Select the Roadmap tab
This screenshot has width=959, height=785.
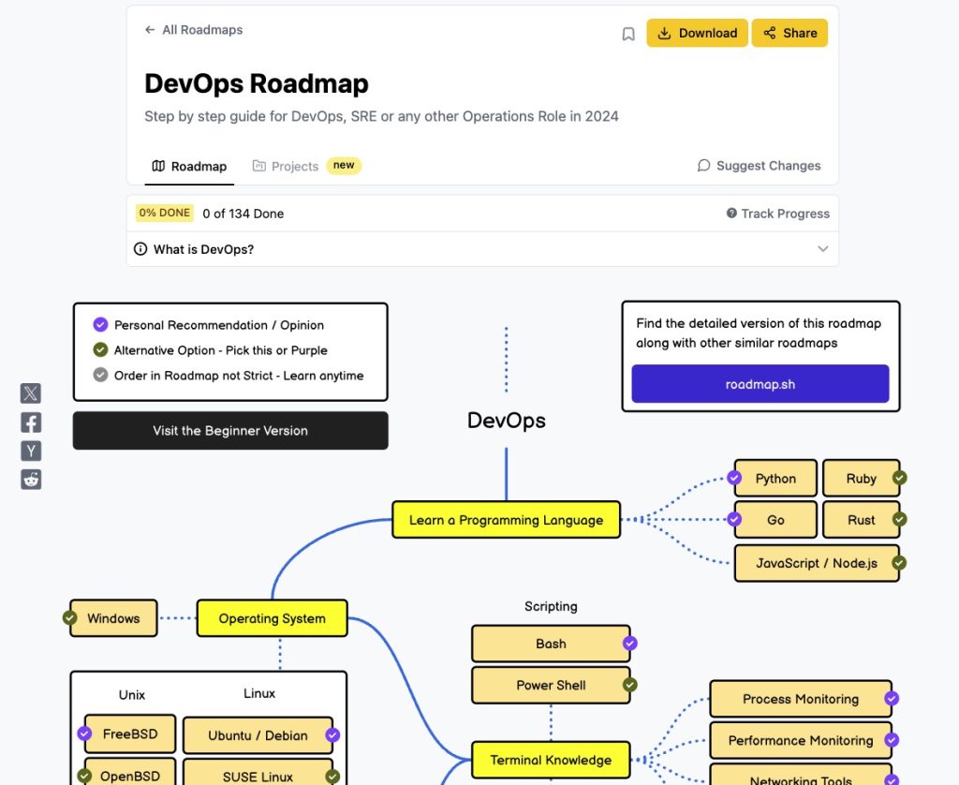point(189,166)
